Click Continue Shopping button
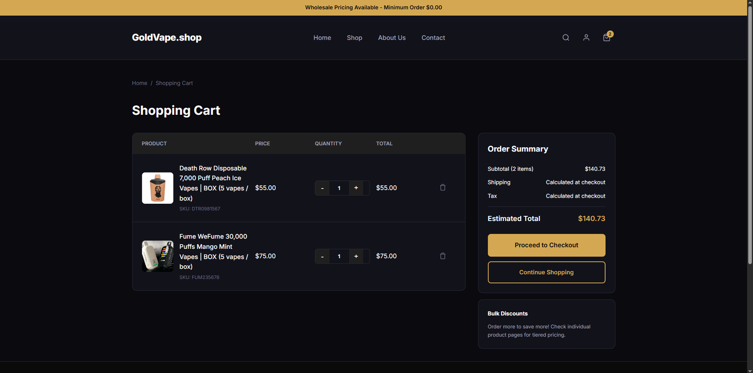Image resolution: width=753 pixels, height=373 pixels. 546,272
